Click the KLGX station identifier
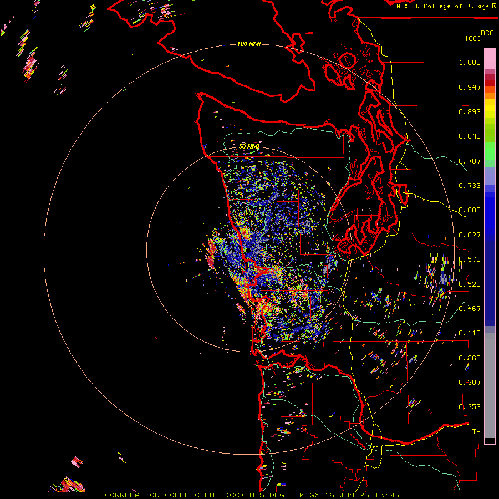The image size is (499, 499). pyautogui.click(x=309, y=495)
